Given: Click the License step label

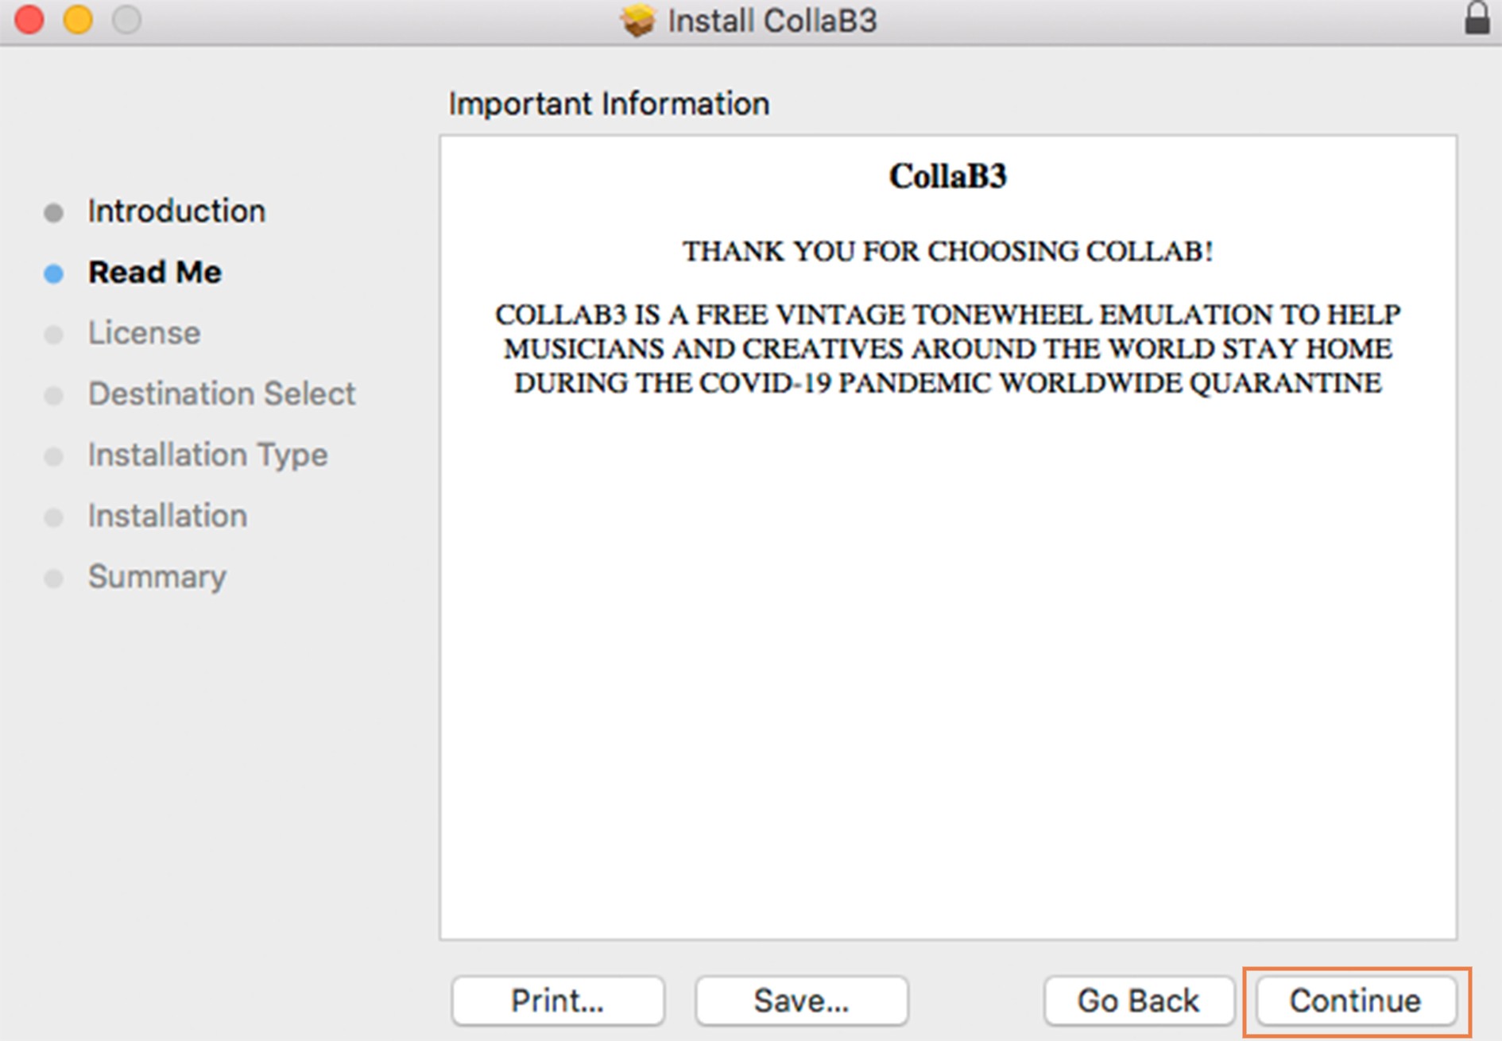Looking at the screenshot, I should pos(144,333).
